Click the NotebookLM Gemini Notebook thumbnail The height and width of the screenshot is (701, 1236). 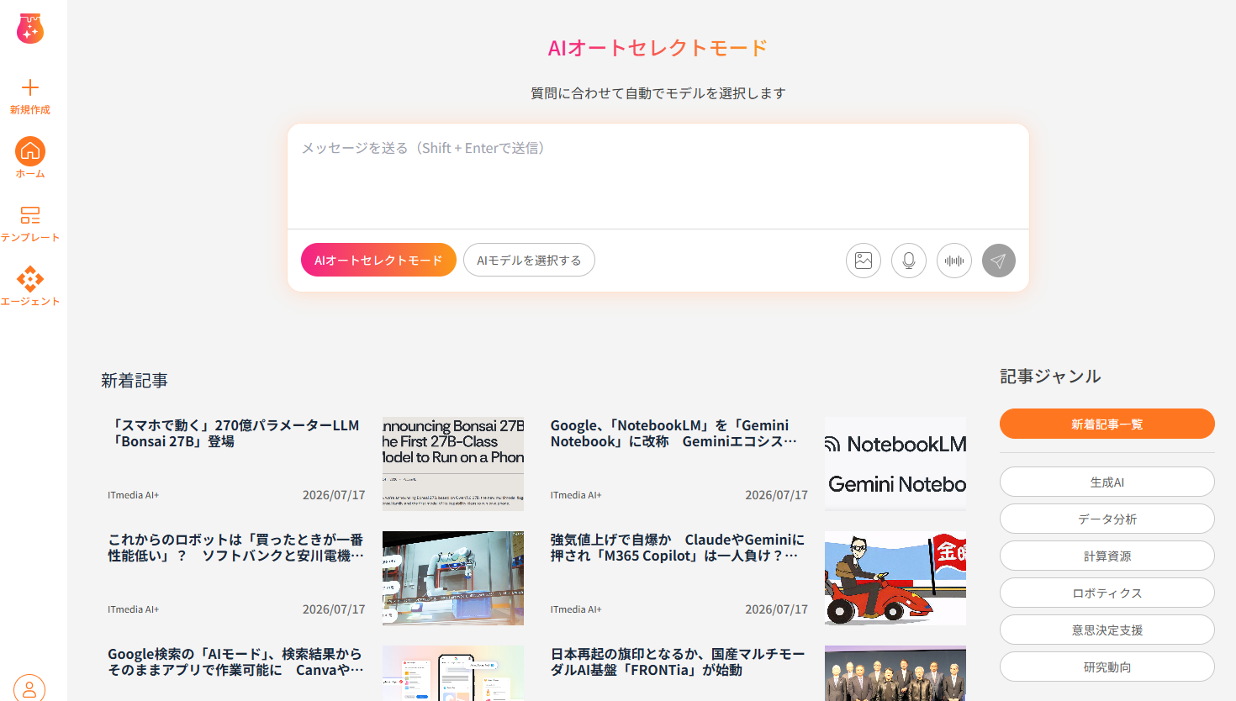tap(895, 464)
